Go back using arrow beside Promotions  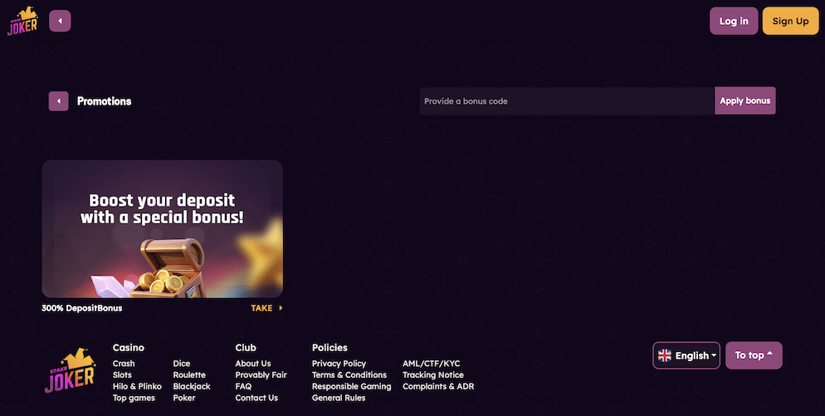click(58, 101)
